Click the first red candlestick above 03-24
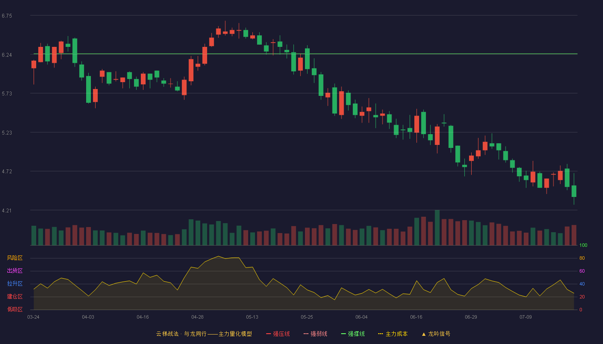603x344 pixels. pos(34,64)
